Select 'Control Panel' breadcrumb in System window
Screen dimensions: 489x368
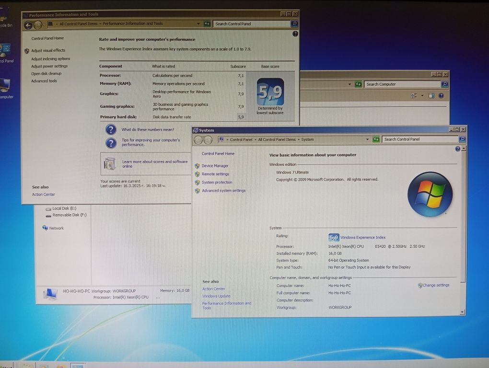click(241, 139)
